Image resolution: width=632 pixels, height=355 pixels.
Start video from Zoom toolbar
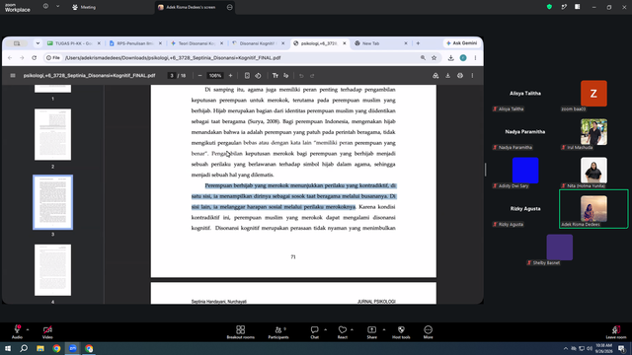click(47, 331)
